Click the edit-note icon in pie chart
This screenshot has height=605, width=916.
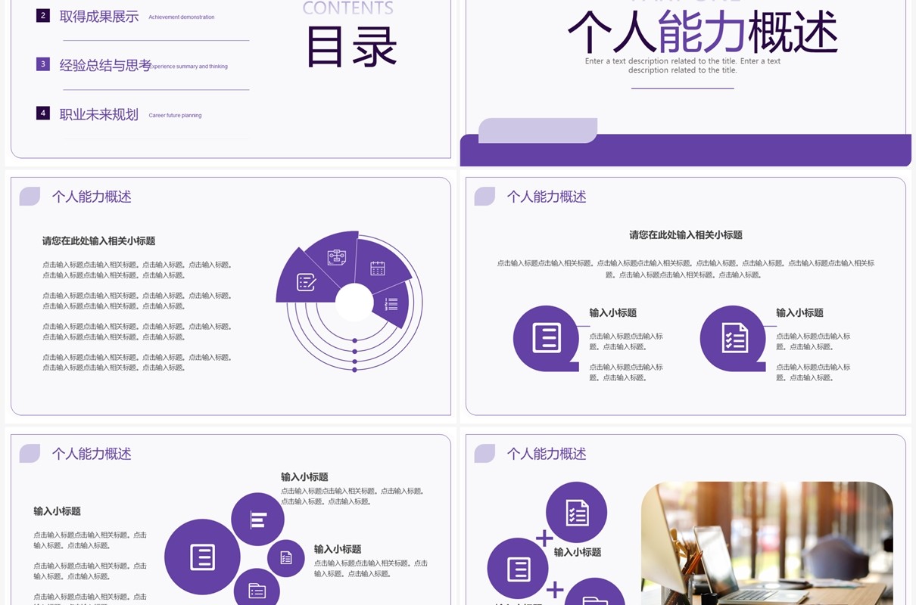pyautogui.click(x=307, y=282)
